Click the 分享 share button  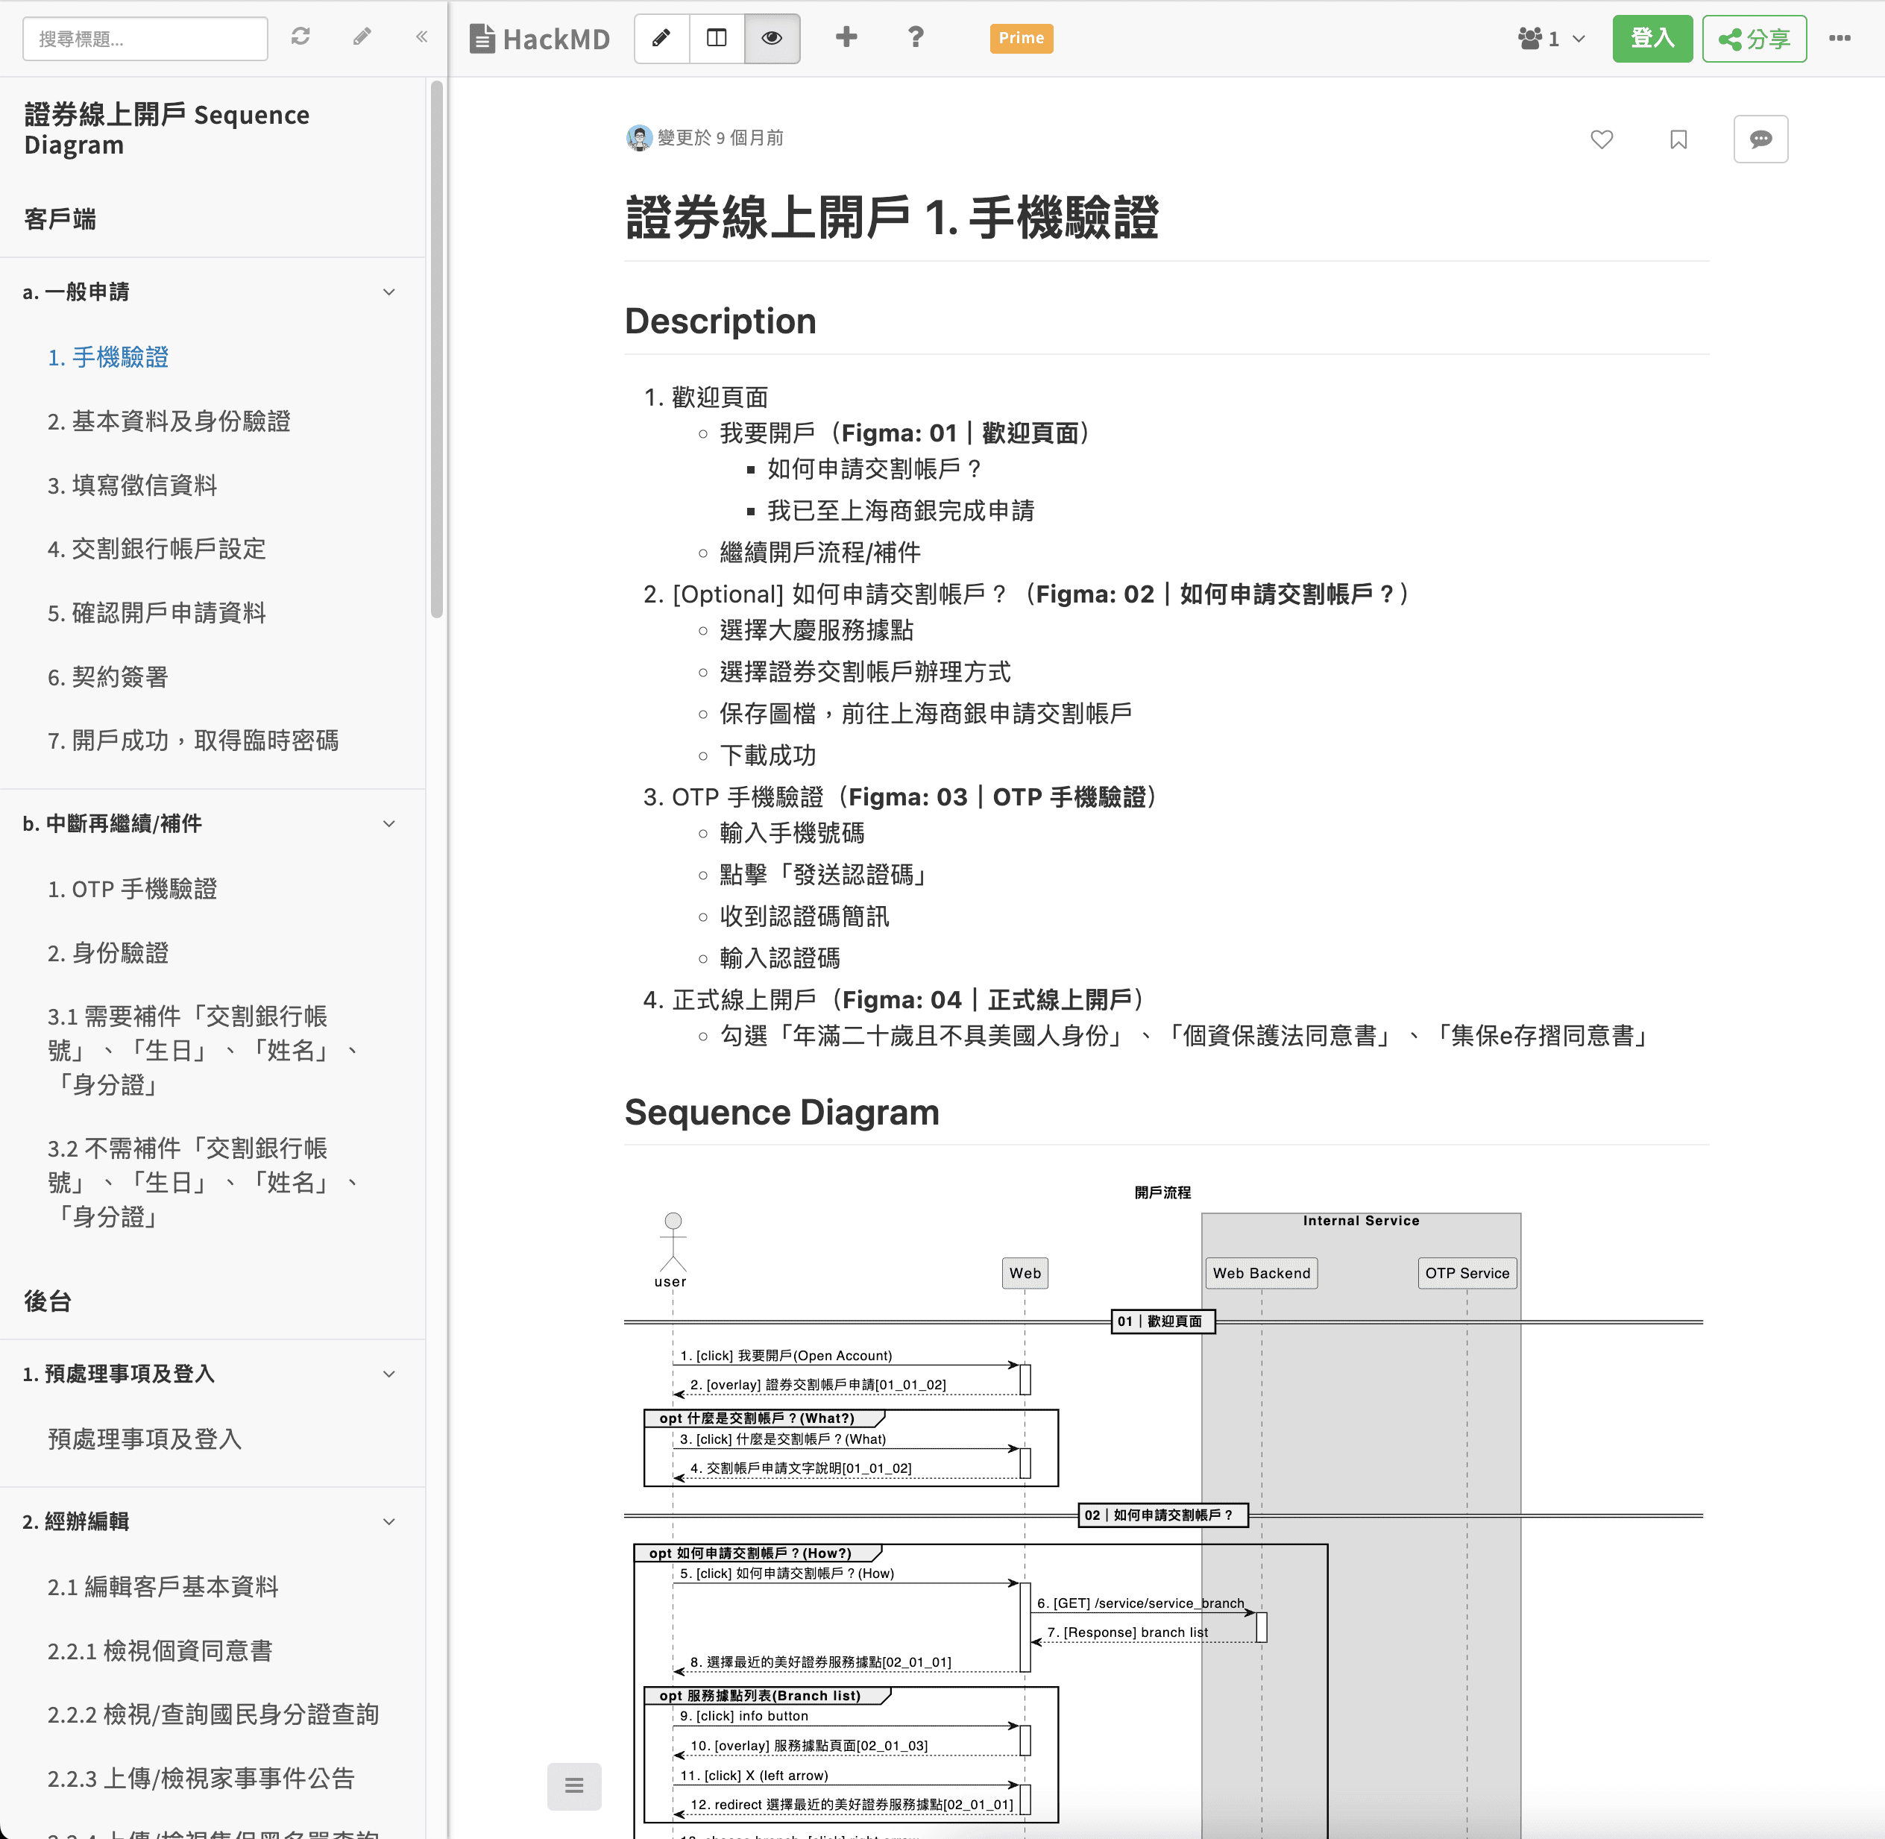click(1754, 39)
